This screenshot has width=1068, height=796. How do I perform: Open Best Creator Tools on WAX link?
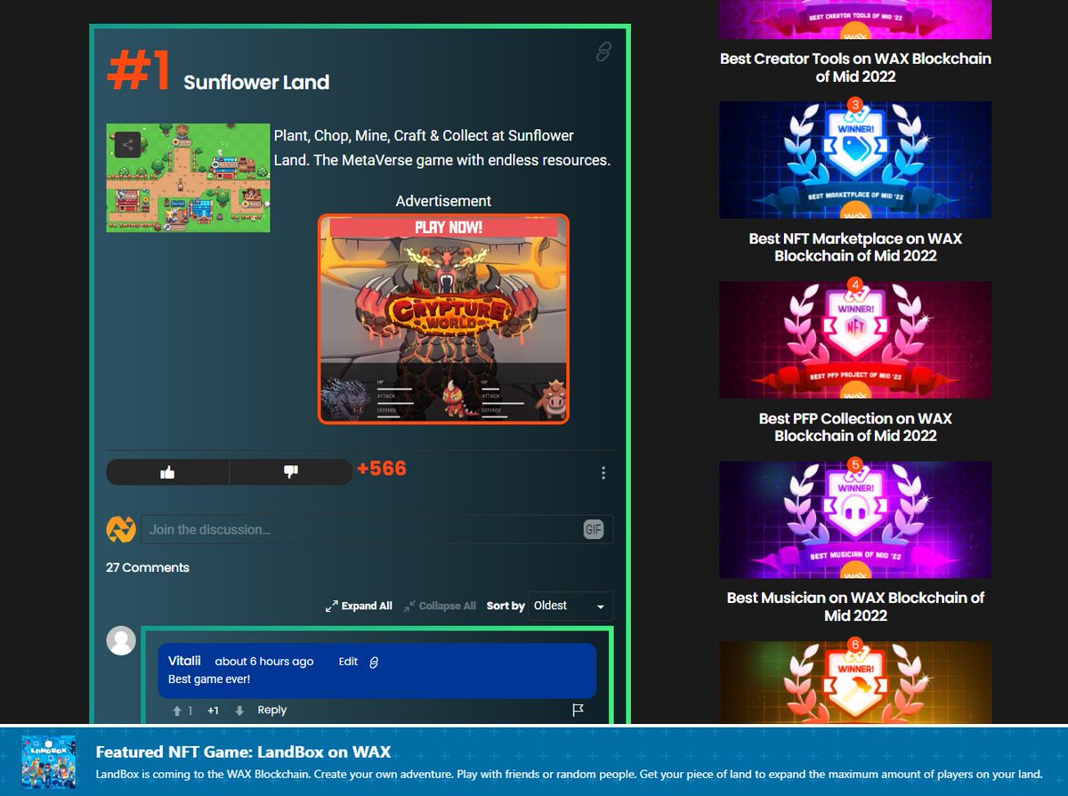pos(855,68)
